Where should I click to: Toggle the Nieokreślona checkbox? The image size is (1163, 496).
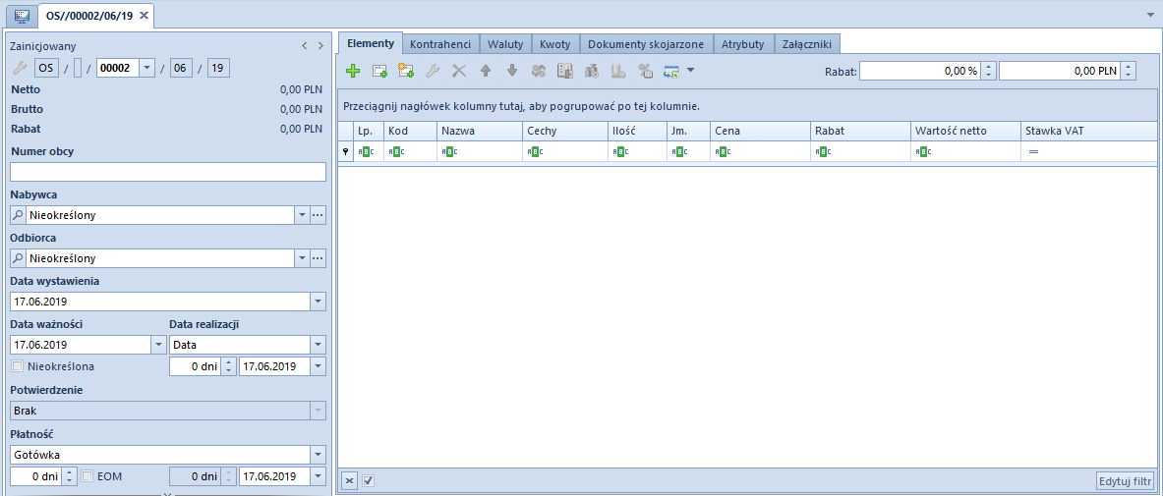coord(18,365)
